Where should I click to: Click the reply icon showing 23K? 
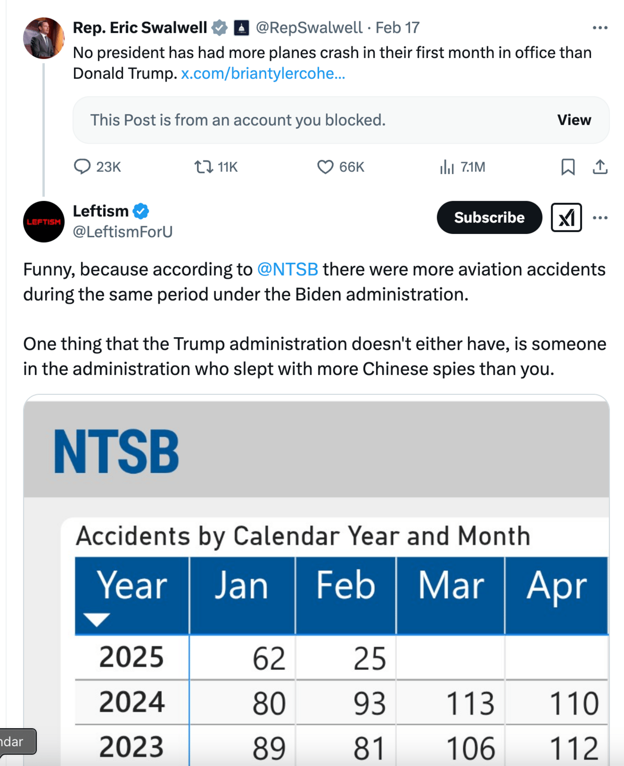tap(82, 167)
